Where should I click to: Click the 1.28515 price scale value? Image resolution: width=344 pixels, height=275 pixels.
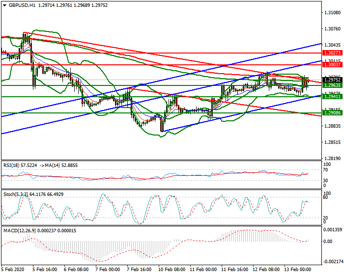[x=333, y=142]
